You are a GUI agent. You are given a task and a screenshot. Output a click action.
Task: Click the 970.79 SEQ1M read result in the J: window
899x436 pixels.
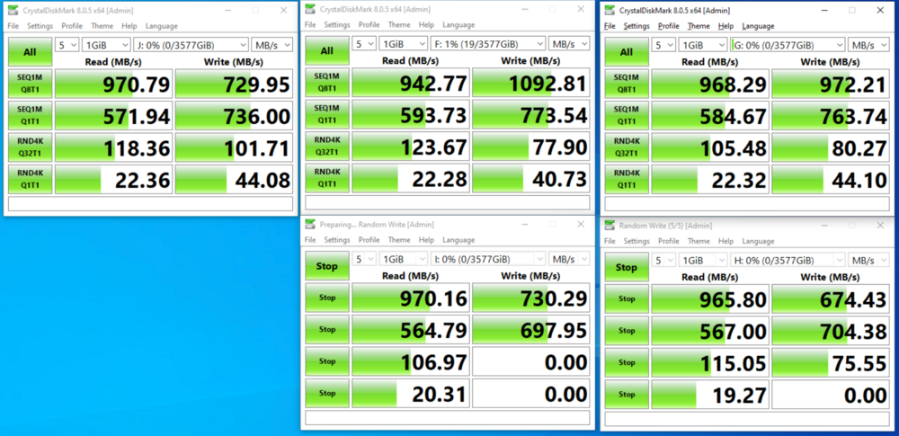[x=113, y=85]
